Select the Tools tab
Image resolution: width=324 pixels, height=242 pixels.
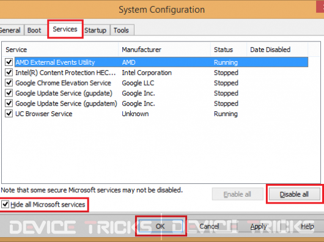[121, 30]
